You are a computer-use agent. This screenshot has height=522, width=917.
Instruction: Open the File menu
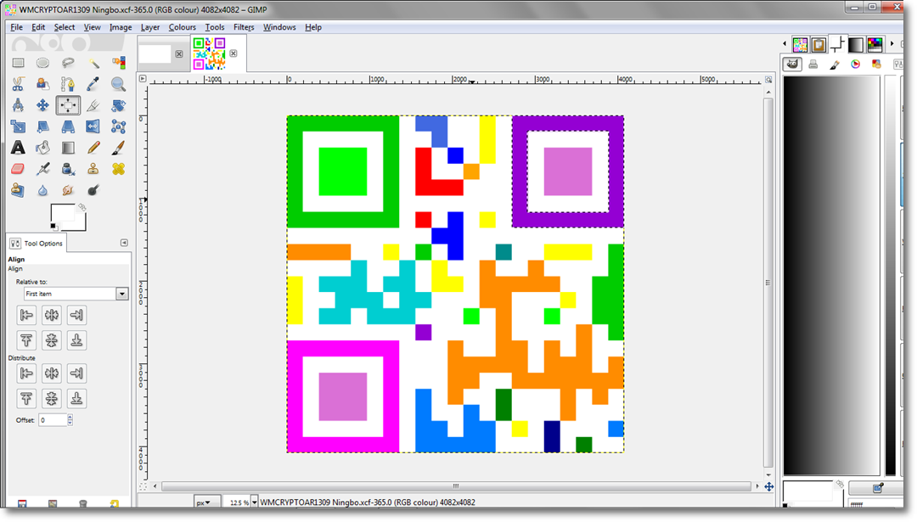(16, 27)
